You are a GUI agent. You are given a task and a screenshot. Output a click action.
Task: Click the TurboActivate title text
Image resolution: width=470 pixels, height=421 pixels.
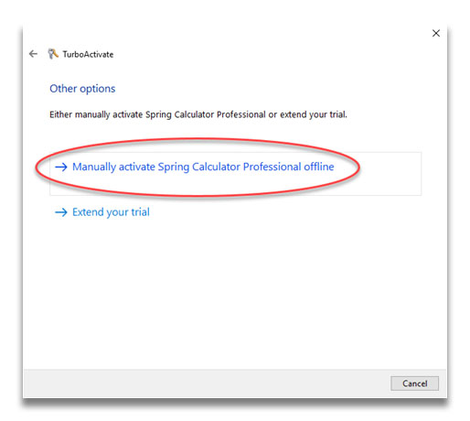tap(88, 54)
